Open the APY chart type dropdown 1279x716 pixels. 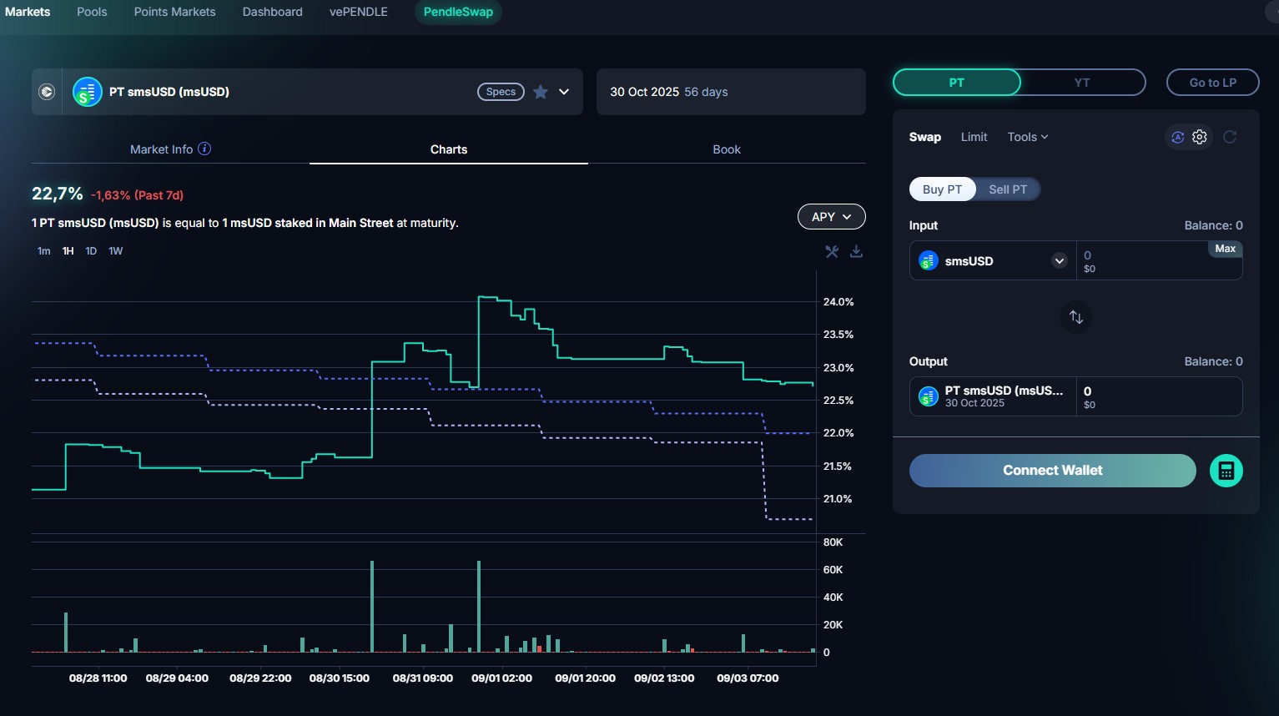coord(832,217)
